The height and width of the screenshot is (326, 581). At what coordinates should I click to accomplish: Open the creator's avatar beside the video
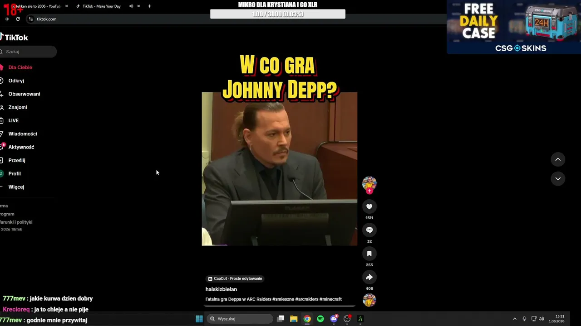pyautogui.click(x=369, y=183)
